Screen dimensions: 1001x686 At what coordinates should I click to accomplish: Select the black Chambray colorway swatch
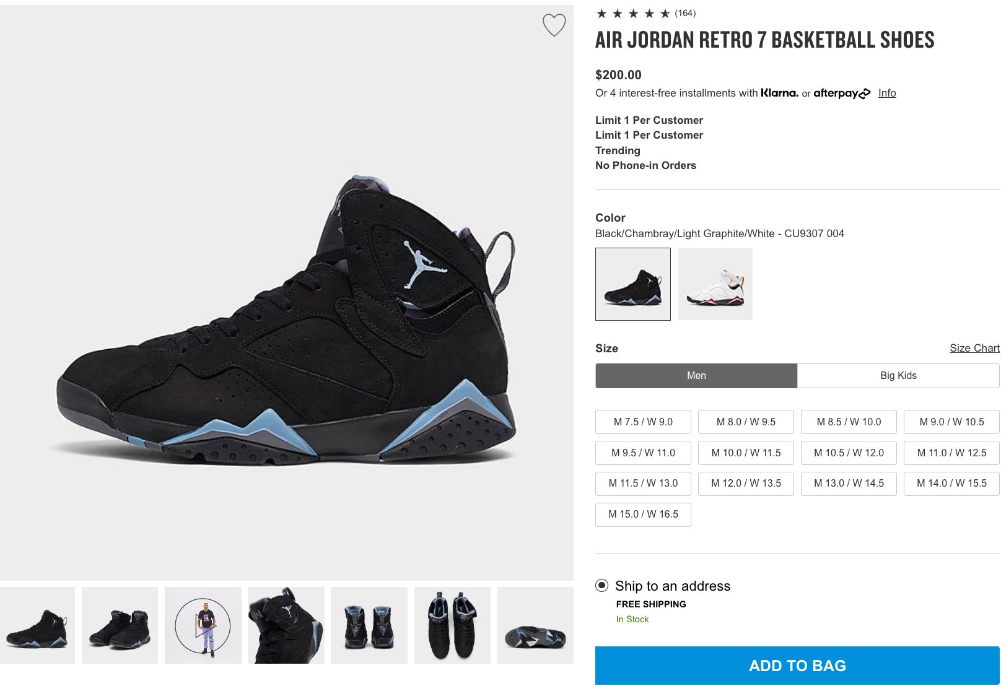pyautogui.click(x=633, y=284)
